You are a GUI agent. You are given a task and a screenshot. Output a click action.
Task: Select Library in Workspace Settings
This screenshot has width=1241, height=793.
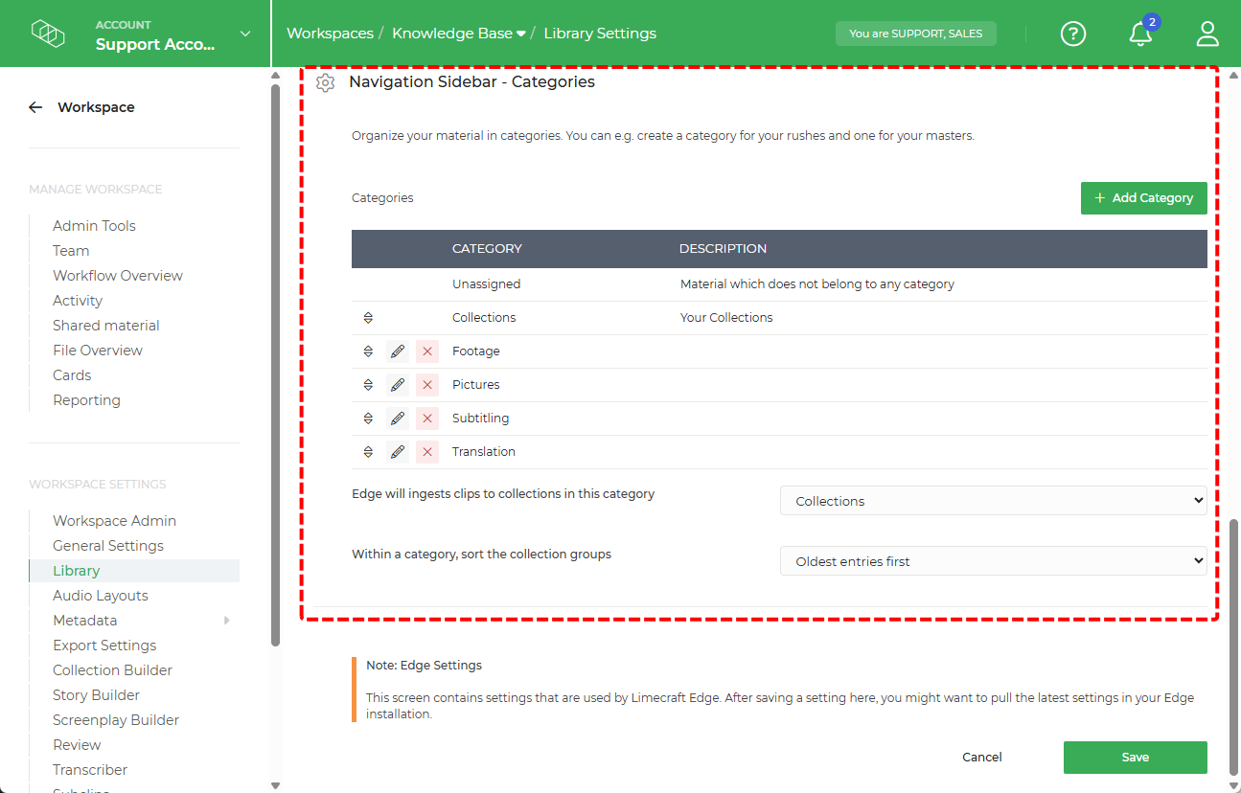point(76,570)
